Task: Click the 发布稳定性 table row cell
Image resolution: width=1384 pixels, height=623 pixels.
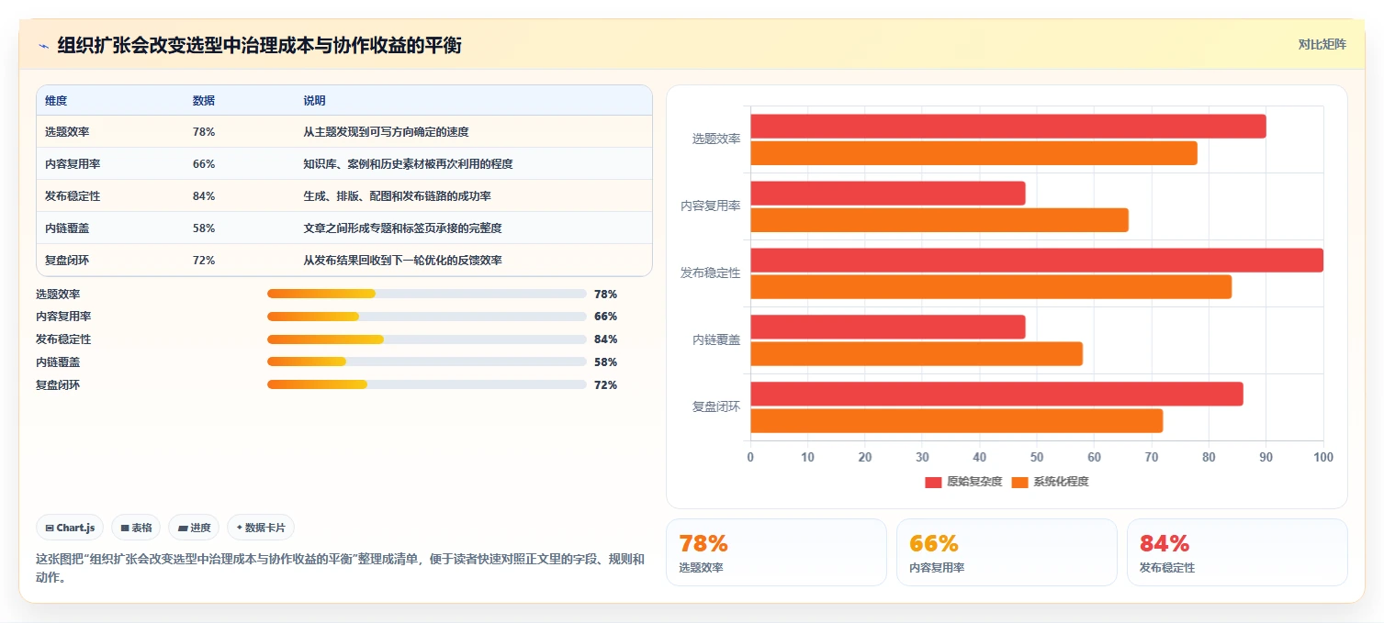Action: tap(73, 196)
